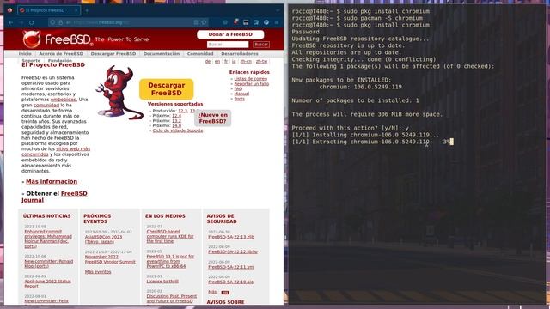Viewport: 550px width, 309px height.
Task: Click the red extension icon in toolbar
Action: point(235,22)
